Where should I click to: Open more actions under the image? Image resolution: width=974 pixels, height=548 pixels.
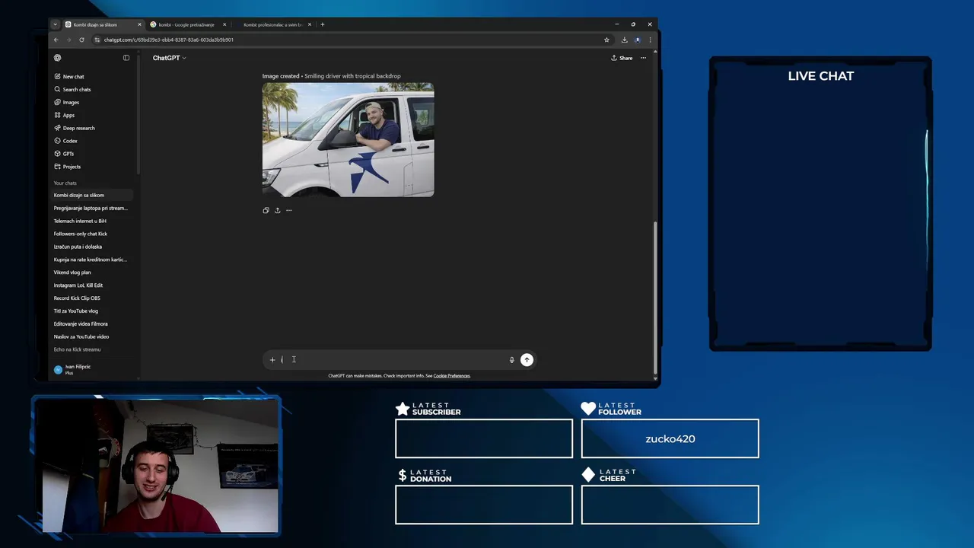pos(288,210)
